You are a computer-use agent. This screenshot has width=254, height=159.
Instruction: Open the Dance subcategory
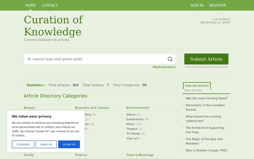[131, 114]
